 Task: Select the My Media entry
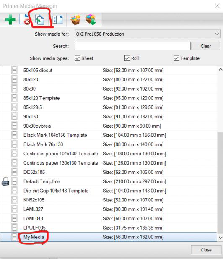pos(109,237)
